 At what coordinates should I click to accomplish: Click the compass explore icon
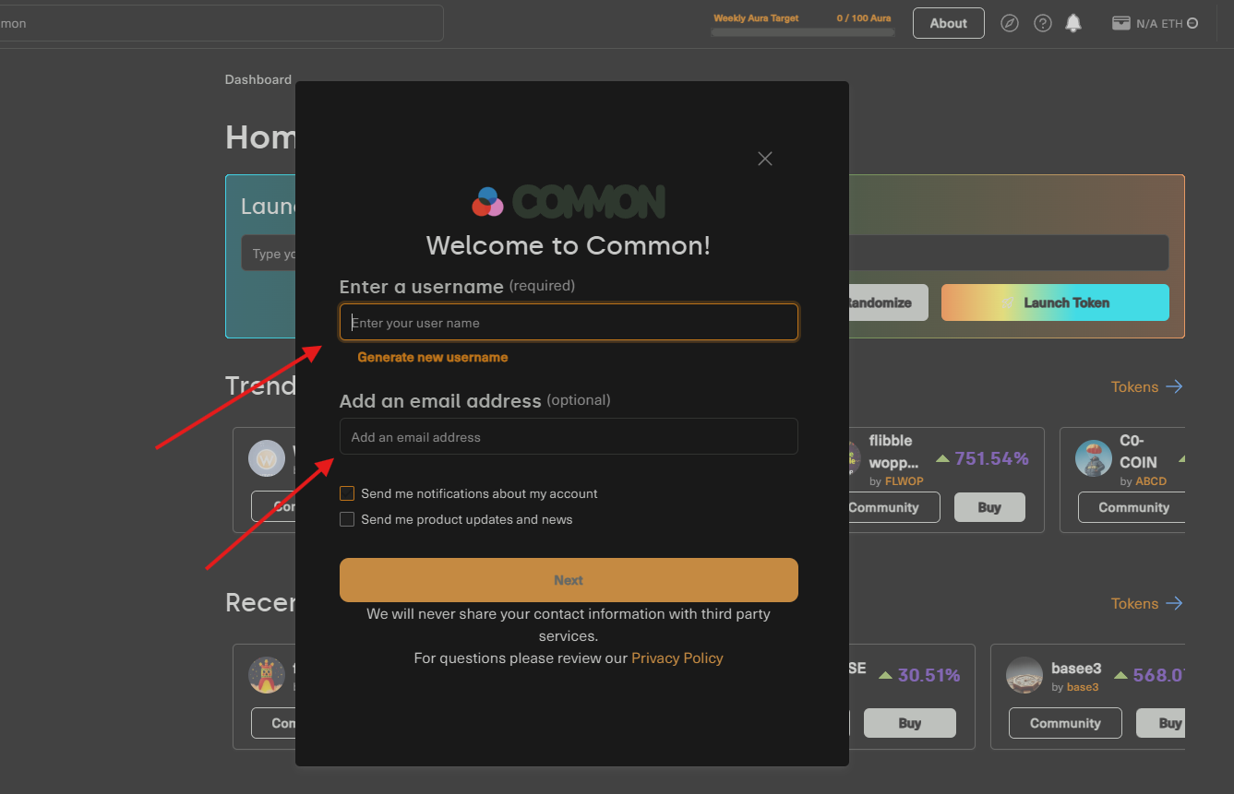1010,23
